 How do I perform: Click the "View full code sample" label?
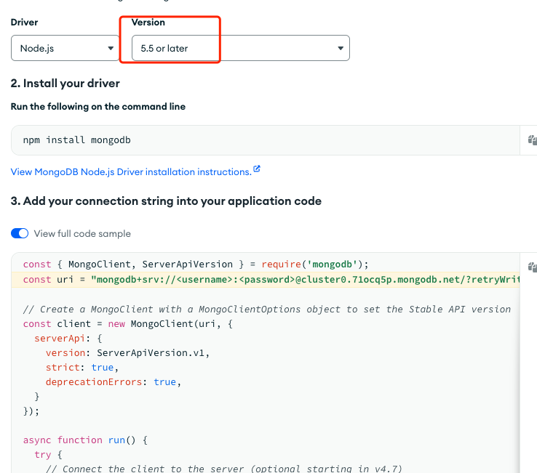(x=82, y=233)
